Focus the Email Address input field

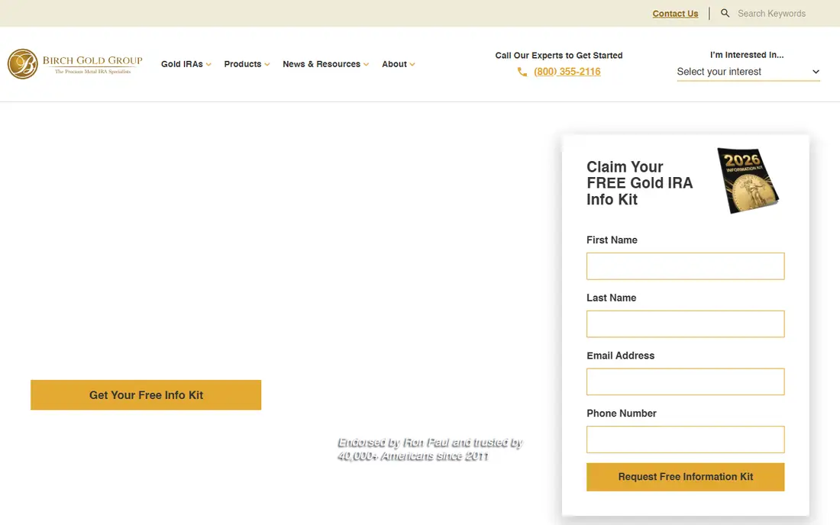[685, 382]
